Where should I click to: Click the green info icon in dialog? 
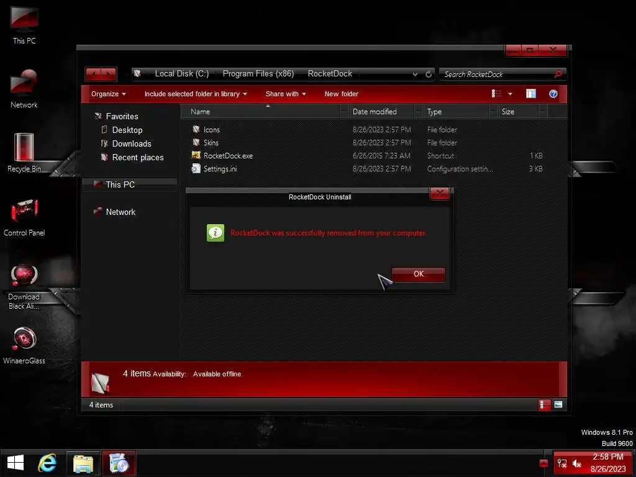tap(216, 233)
